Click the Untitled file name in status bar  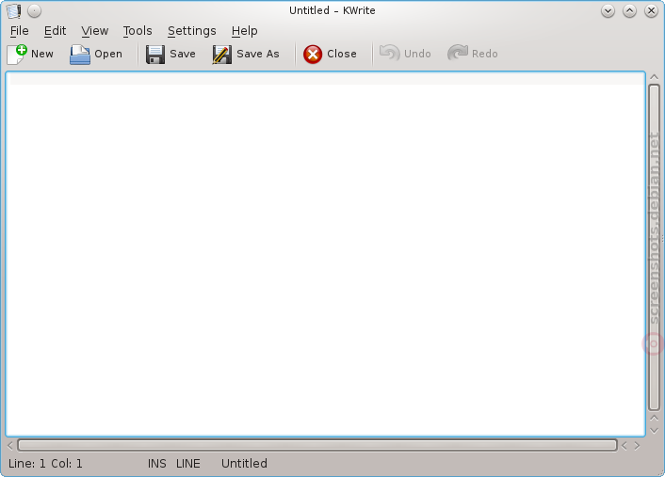tap(244, 464)
